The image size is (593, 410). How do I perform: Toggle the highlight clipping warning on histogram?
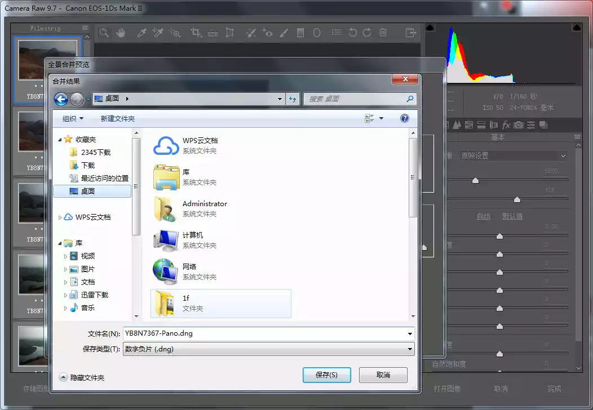577,28
